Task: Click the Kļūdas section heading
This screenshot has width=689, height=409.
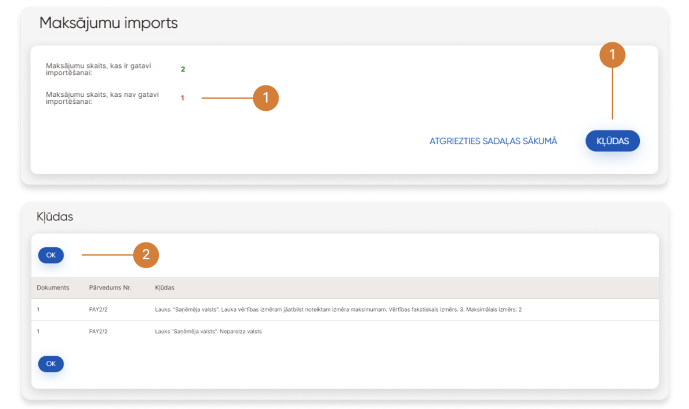Action: (55, 217)
